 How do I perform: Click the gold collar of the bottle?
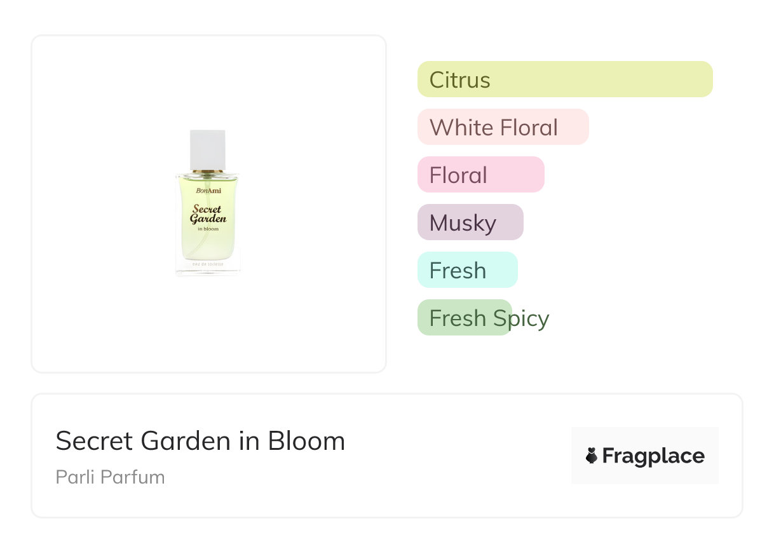(208, 172)
